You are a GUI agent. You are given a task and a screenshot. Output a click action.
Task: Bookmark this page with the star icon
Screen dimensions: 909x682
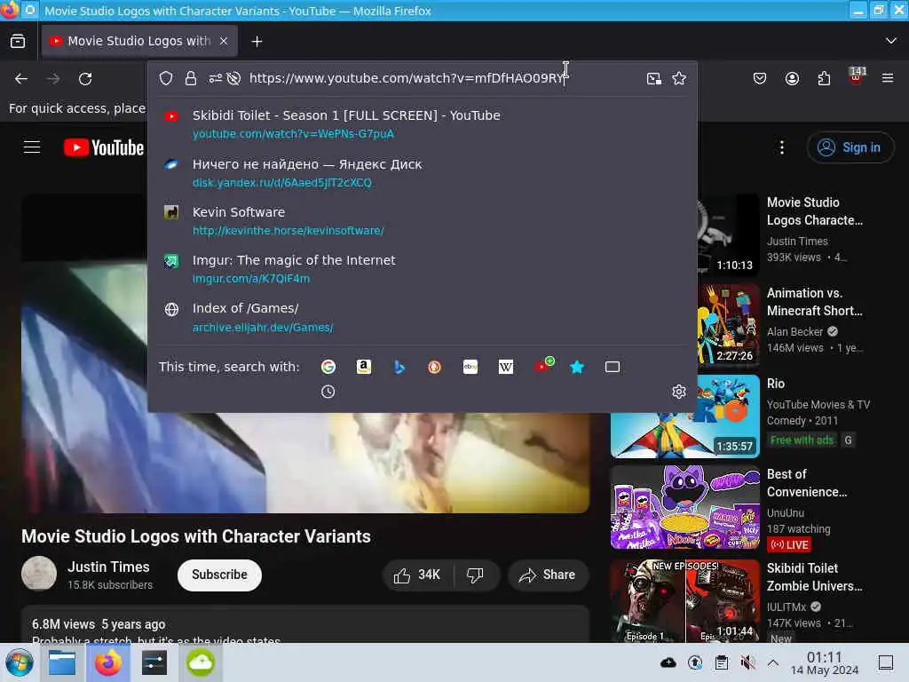click(x=679, y=78)
